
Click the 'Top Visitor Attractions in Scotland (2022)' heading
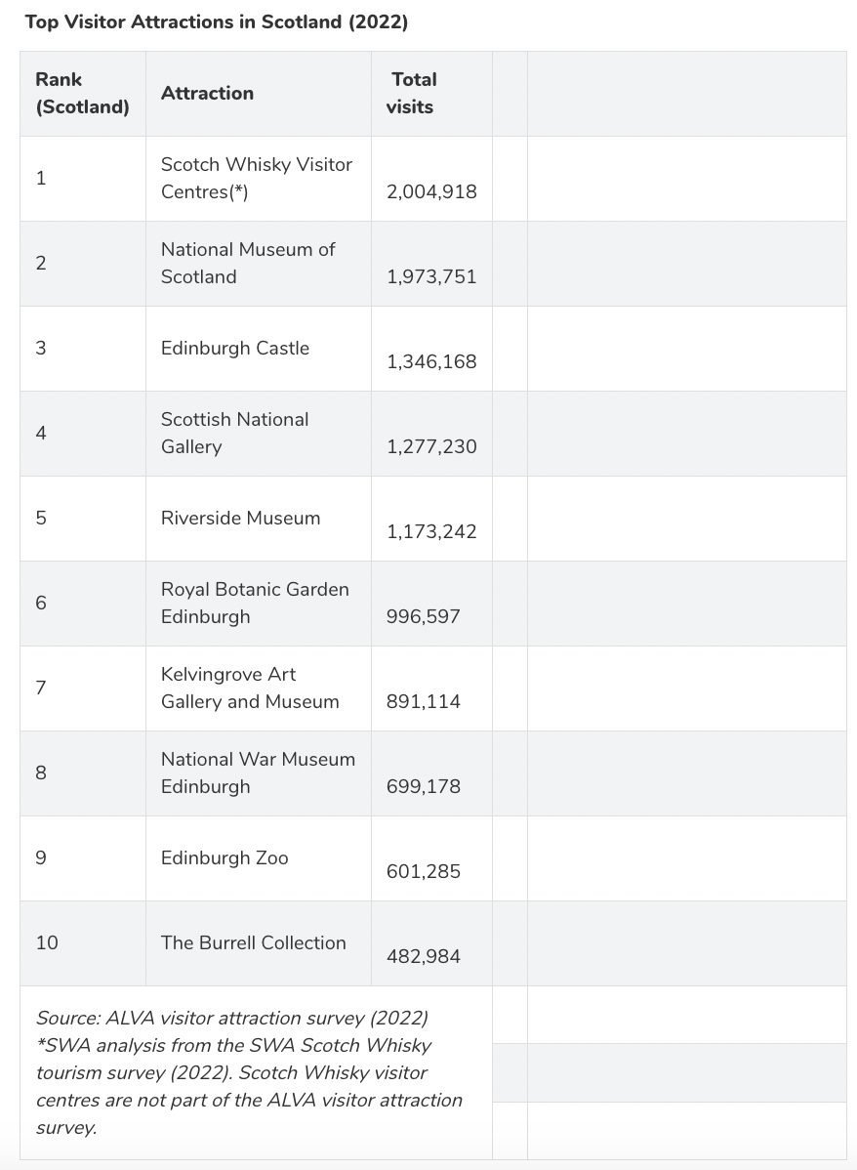(217, 21)
